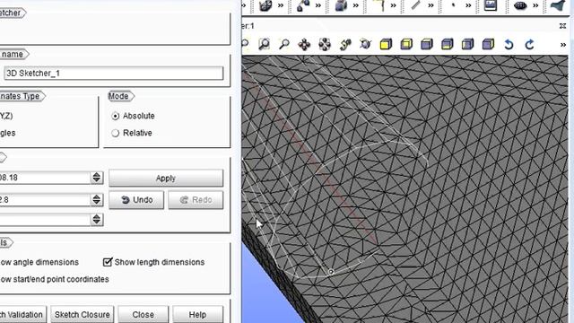Click the Close button in the sketcher dialog
The height and width of the screenshot is (323, 574).
pos(143,315)
